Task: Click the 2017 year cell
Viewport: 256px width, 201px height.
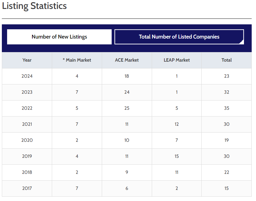Action: click(x=27, y=188)
